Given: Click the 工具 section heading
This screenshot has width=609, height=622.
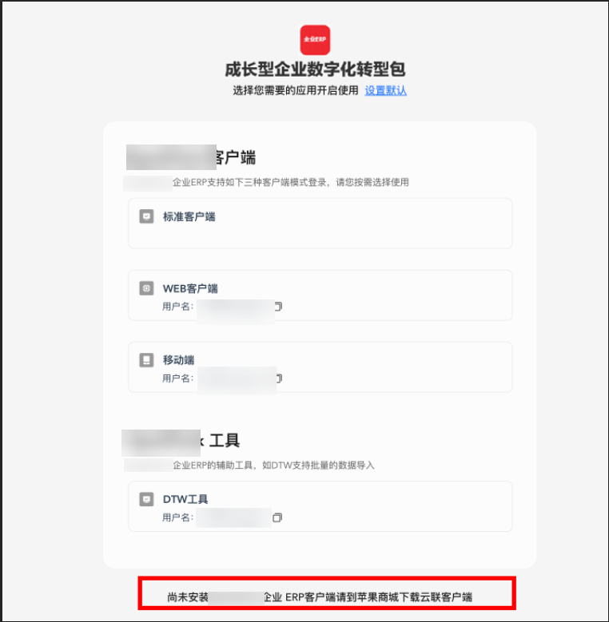Looking at the screenshot, I should pos(225,441).
